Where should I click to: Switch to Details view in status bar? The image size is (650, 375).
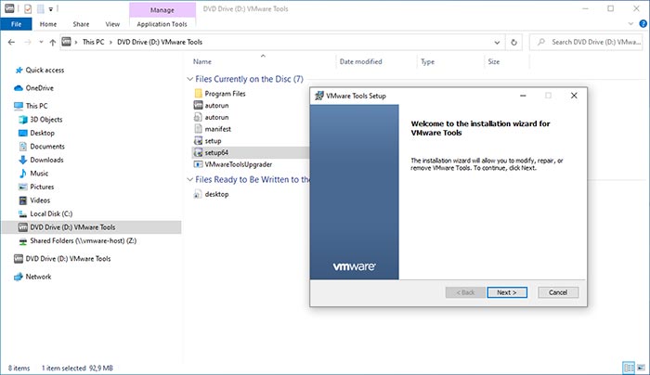(x=629, y=368)
